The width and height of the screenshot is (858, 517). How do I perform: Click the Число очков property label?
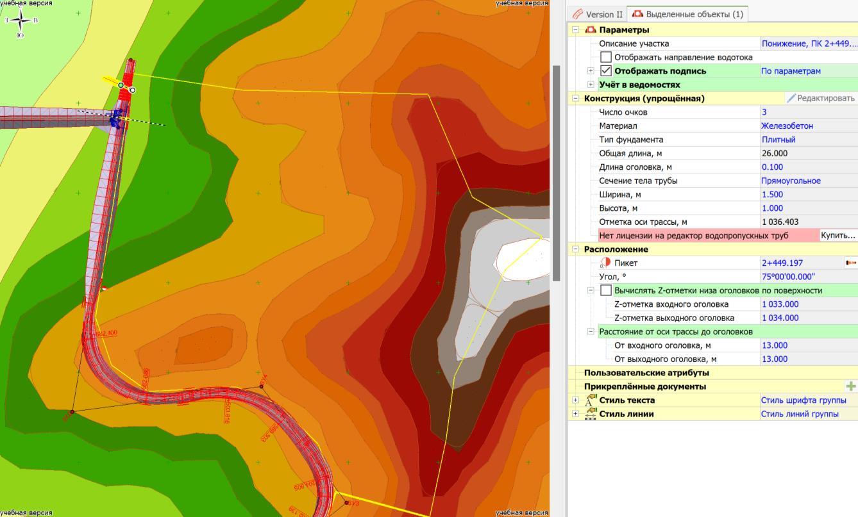click(623, 112)
